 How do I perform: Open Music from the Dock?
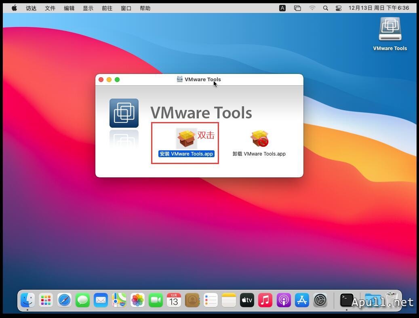click(x=265, y=300)
